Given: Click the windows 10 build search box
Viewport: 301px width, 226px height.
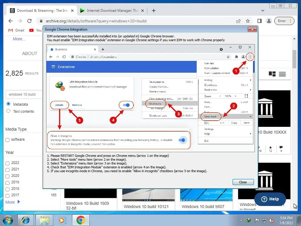Looking at the screenshot, I should tap(24, 94).
